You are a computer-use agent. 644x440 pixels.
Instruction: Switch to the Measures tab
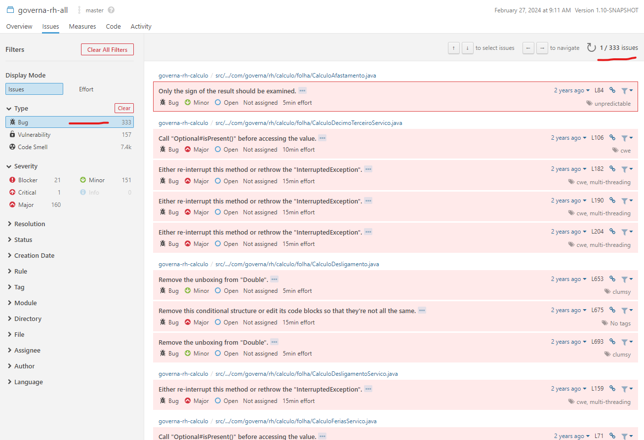click(82, 27)
